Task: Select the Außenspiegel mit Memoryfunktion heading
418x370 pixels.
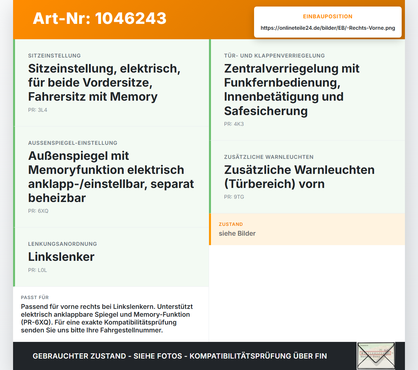Action: (x=111, y=177)
